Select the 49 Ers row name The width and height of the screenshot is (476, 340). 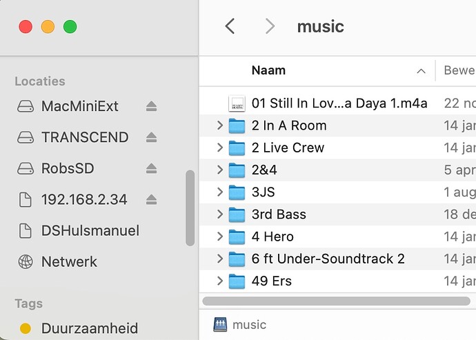tap(272, 281)
